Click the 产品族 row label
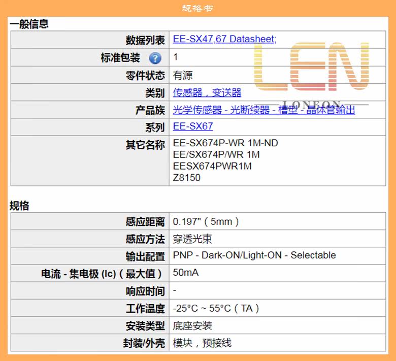396x361 pixels. point(150,110)
